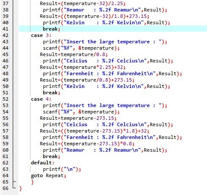Click the 'break;' statement on line 61

pyautogui.click(x=51, y=156)
